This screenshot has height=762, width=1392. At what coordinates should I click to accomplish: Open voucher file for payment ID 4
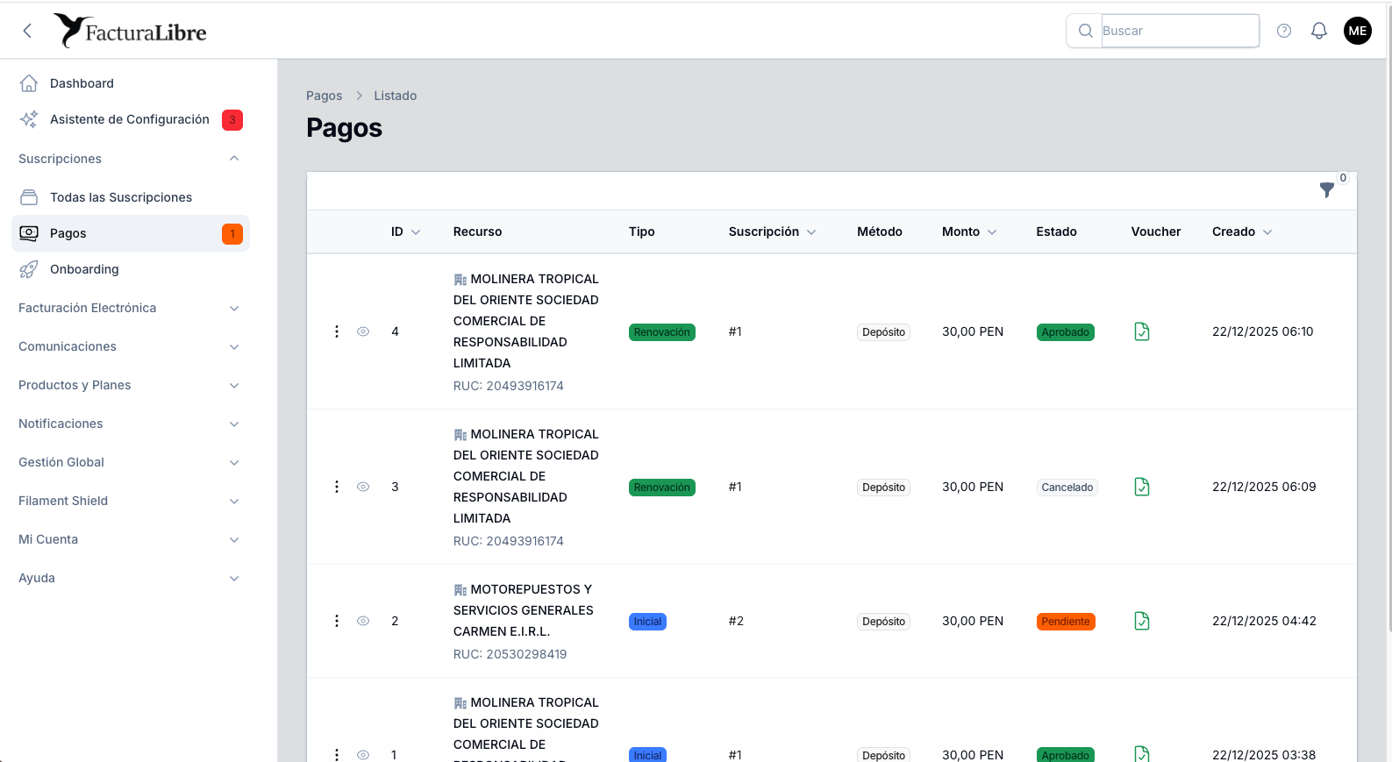pyautogui.click(x=1141, y=331)
